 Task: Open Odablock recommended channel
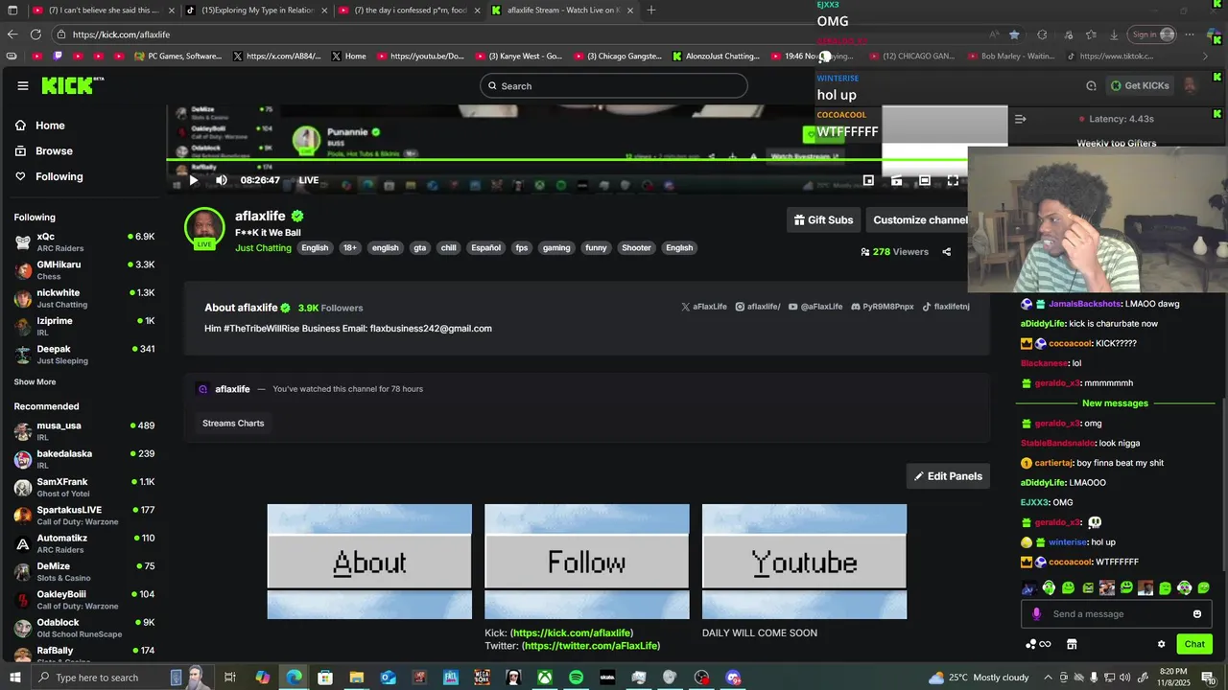pos(84,629)
